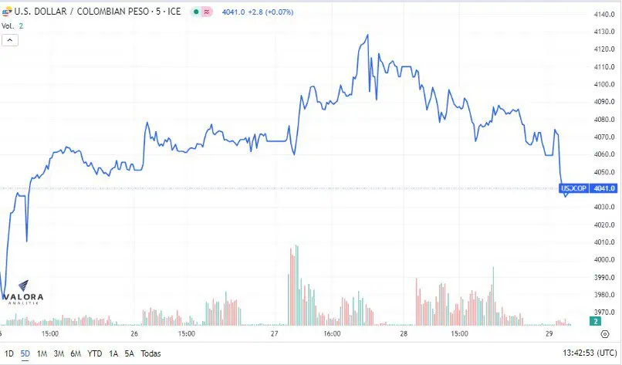Click the Valora Analitik logo
This screenshot has height=365, width=622.
(23, 292)
